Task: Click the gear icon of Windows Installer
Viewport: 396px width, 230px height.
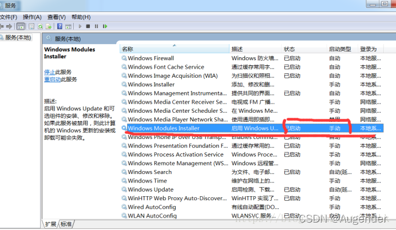Action: (x=124, y=84)
